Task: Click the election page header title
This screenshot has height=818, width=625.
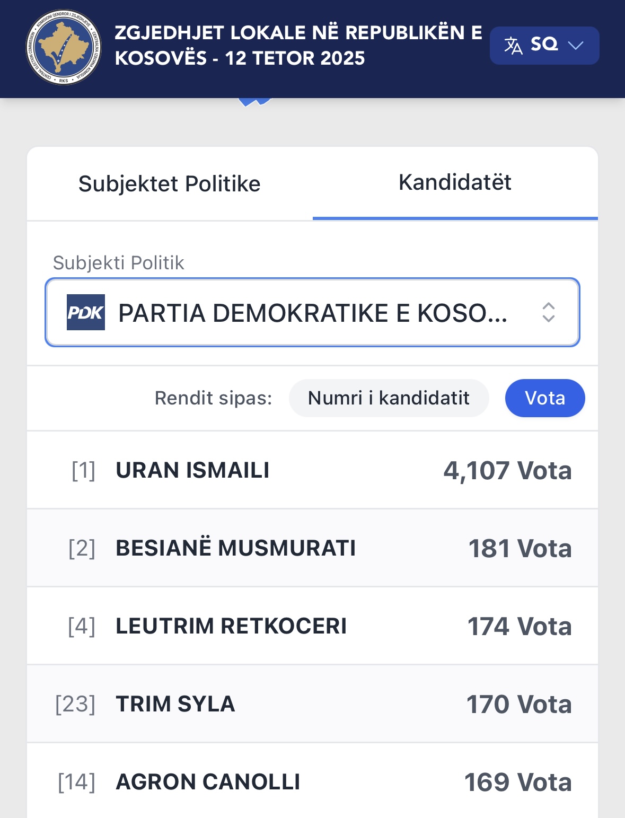Action: click(x=298, y=46)
